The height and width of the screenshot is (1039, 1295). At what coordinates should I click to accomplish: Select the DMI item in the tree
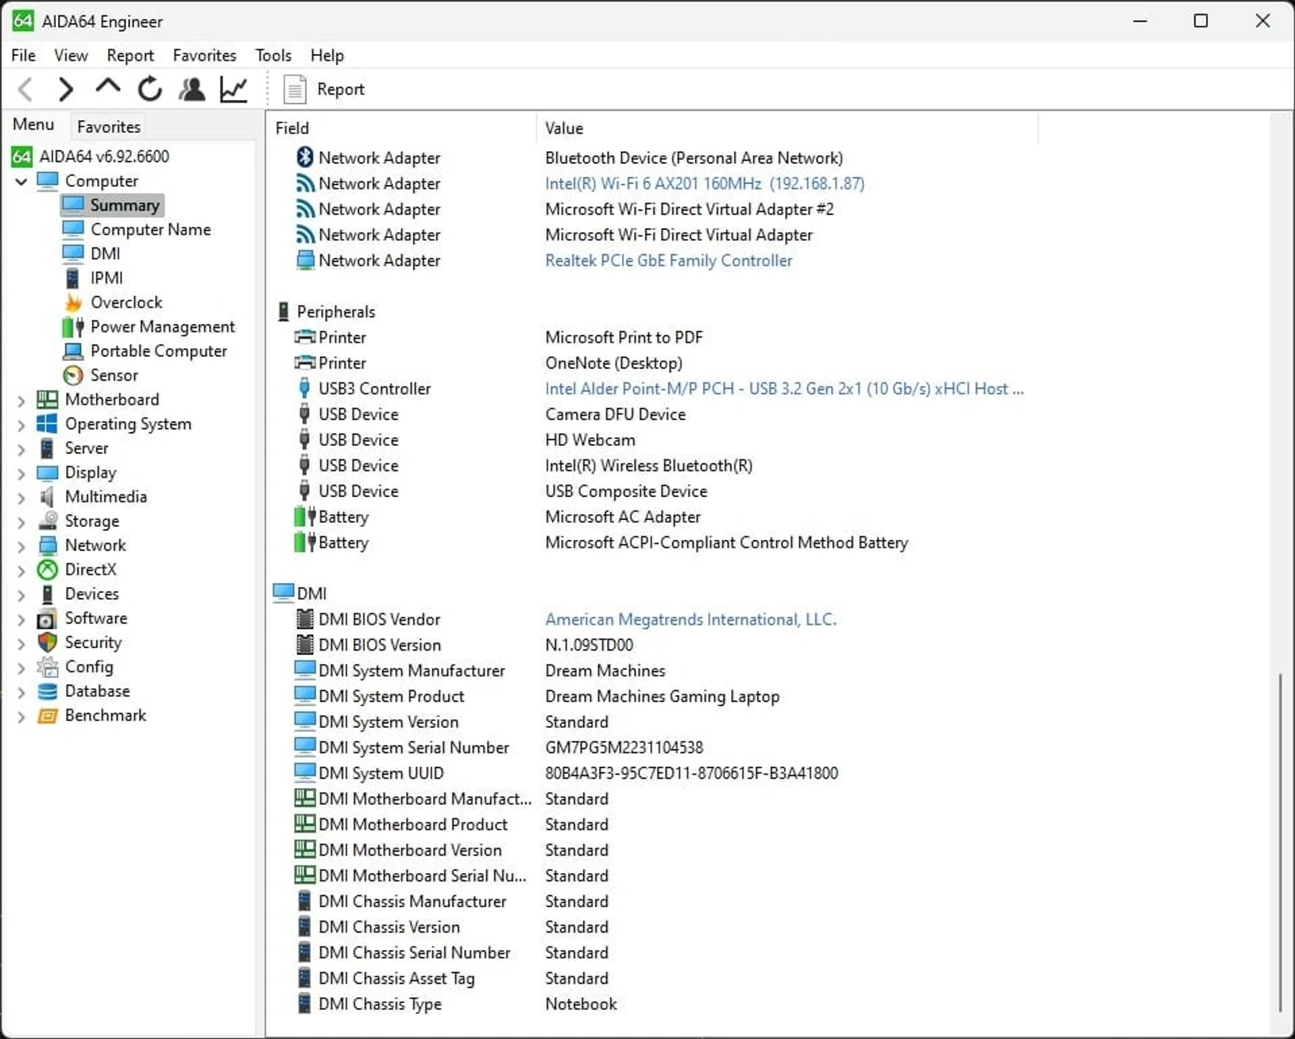click(91, 254)
